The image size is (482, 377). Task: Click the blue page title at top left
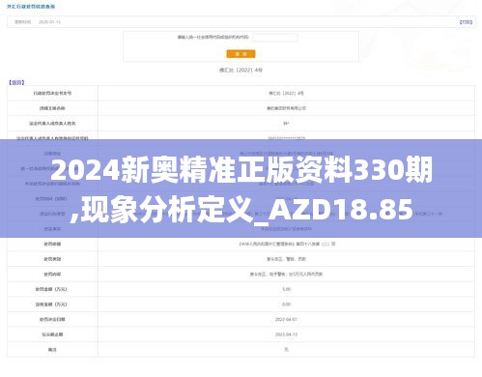click(31, 6)
